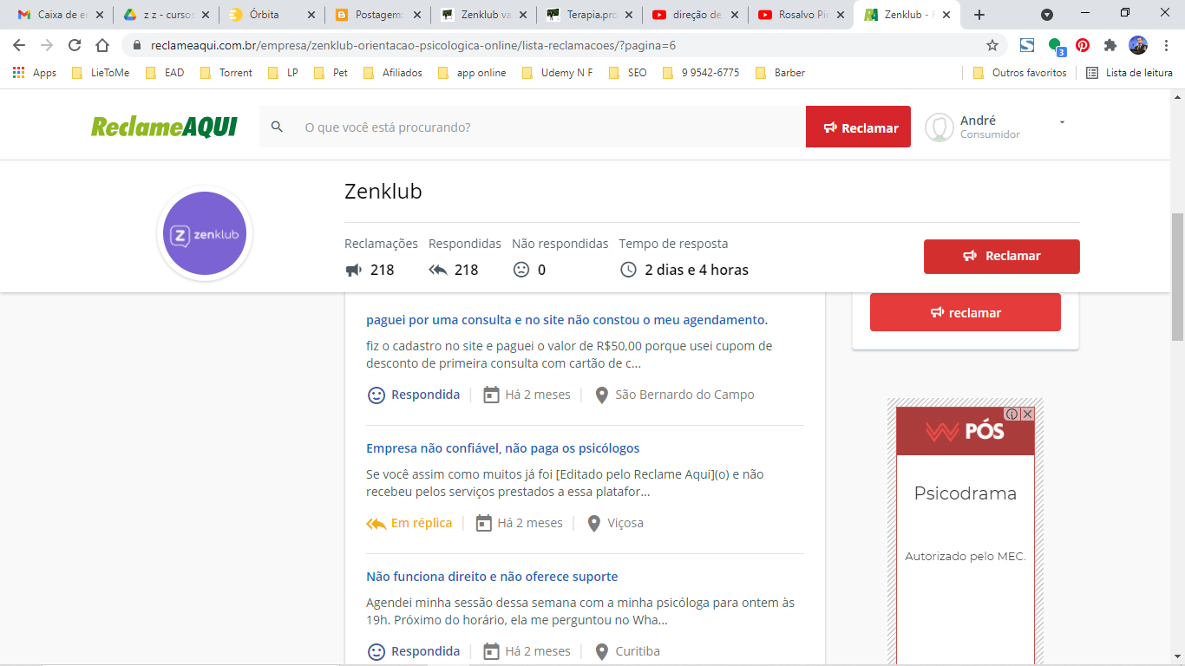Click calendar icon on Curitiba complaint
This screenshot has width=1185, height=666.
[x=491, y=651]
